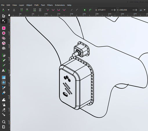This screenshot has width=148, height=131.
Task: Click the Y coordinate input field
Action: click(125, 10)
